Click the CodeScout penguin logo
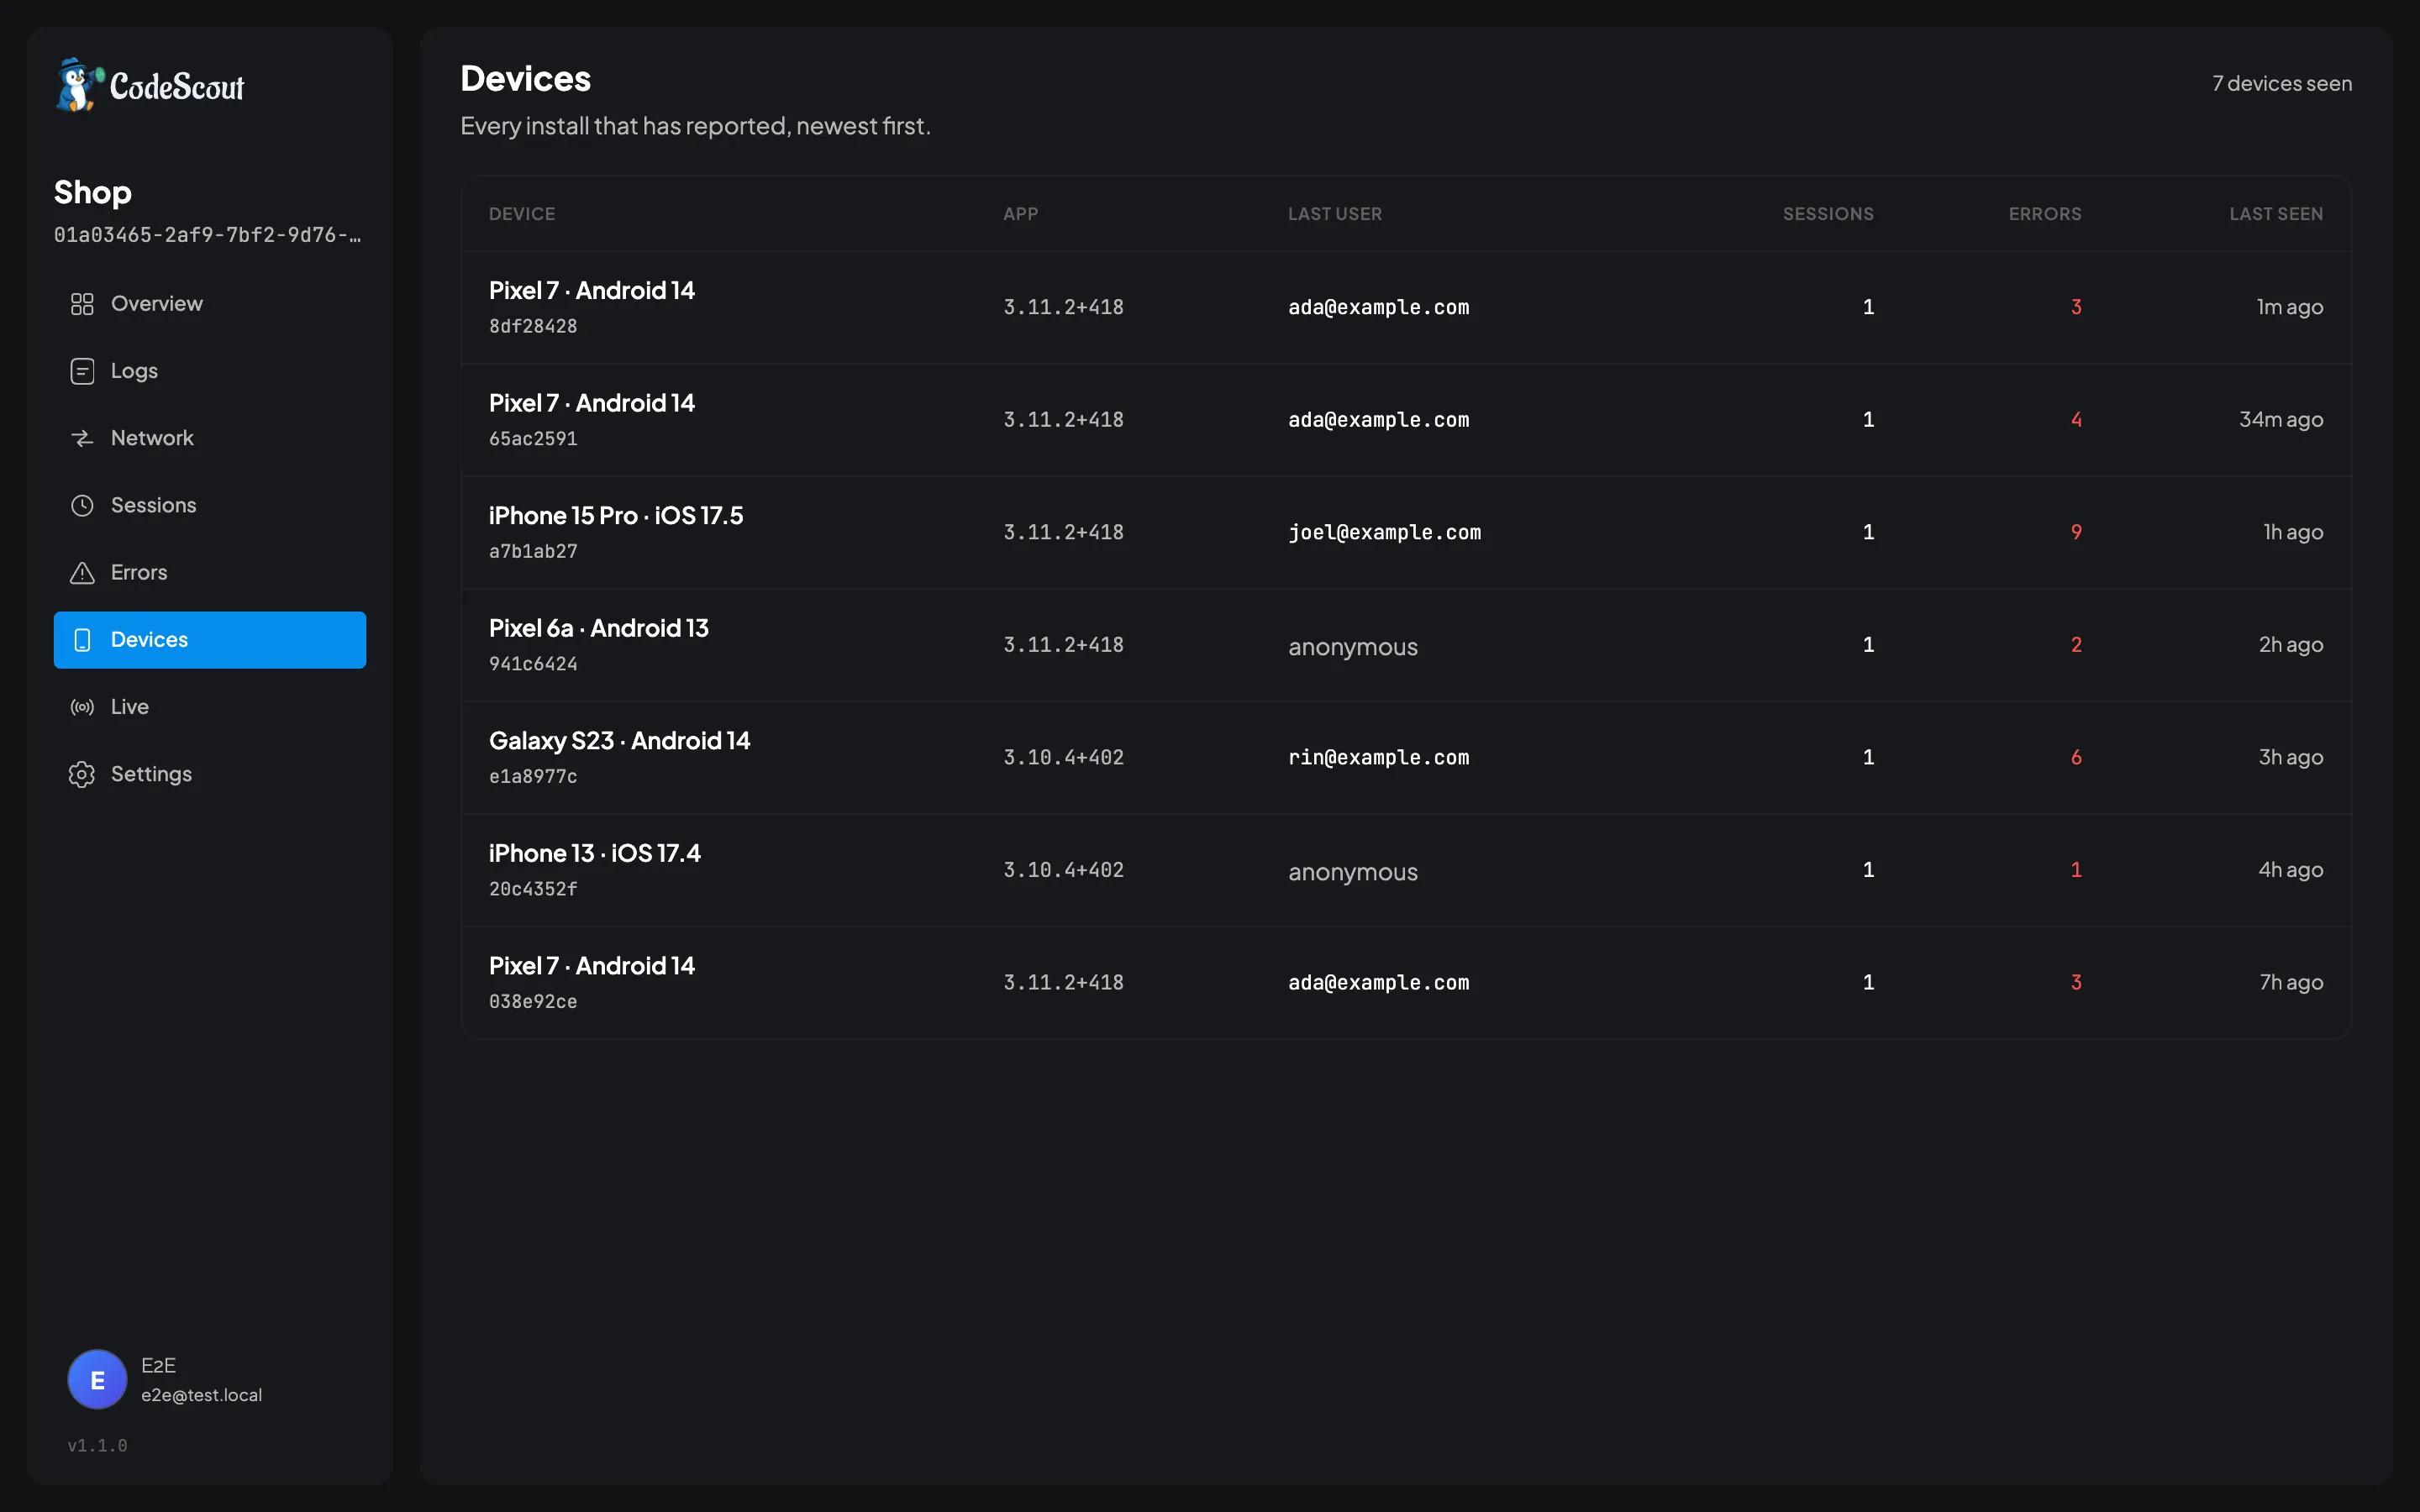This screenshot has height=1512, width=2420. tap(80, 85)
